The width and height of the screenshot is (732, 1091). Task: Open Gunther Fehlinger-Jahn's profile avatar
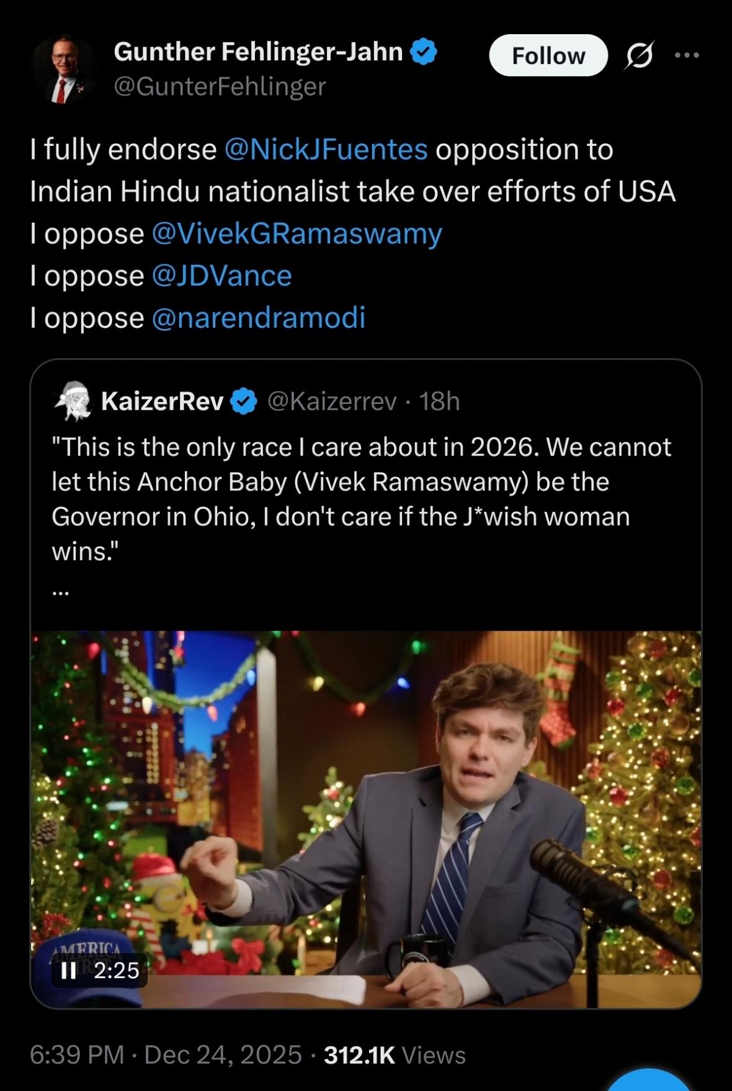tap(63, 69)
